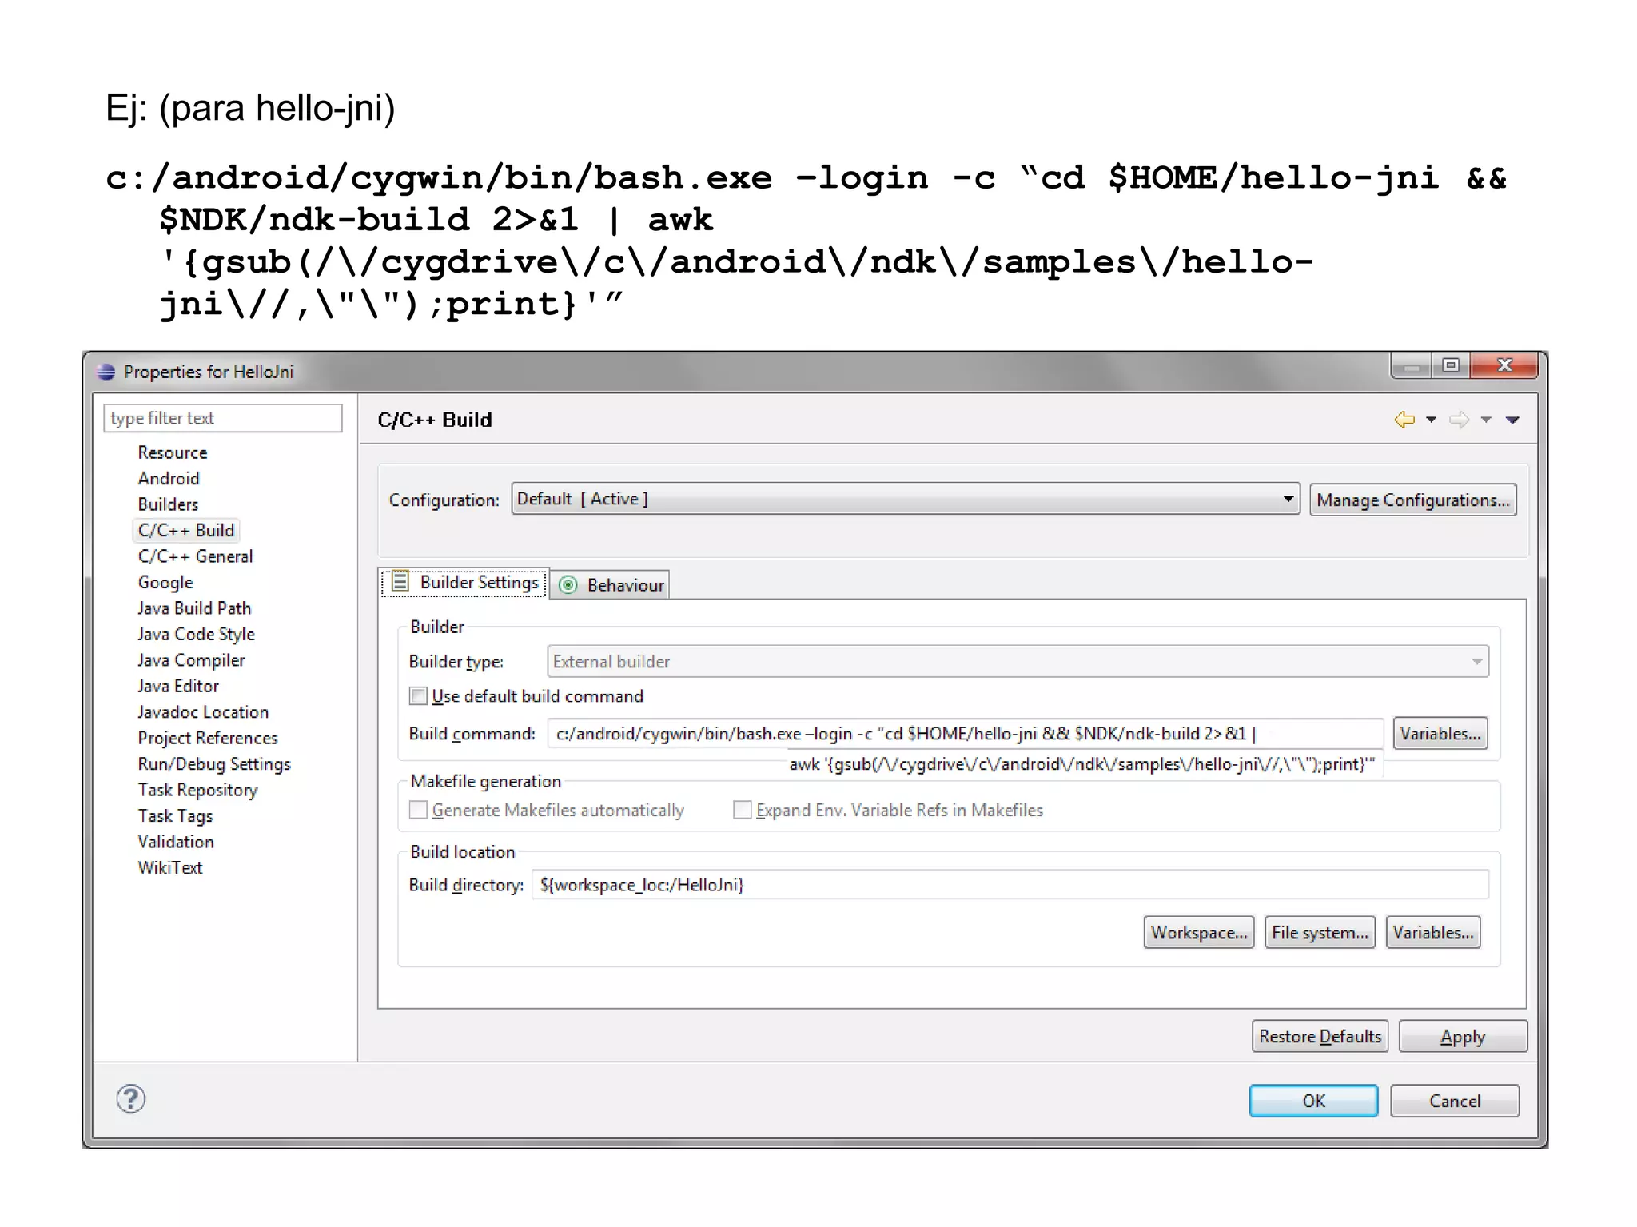Image resolution: width=1637 pixels, height=1227 pixels.
Task: Select WikiText tree item
Action: (169, 868)
